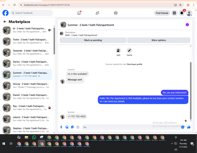Viewport: 197px width, 153px height.
Task: Open the profile circle tab icon
Action: (115, 13)
